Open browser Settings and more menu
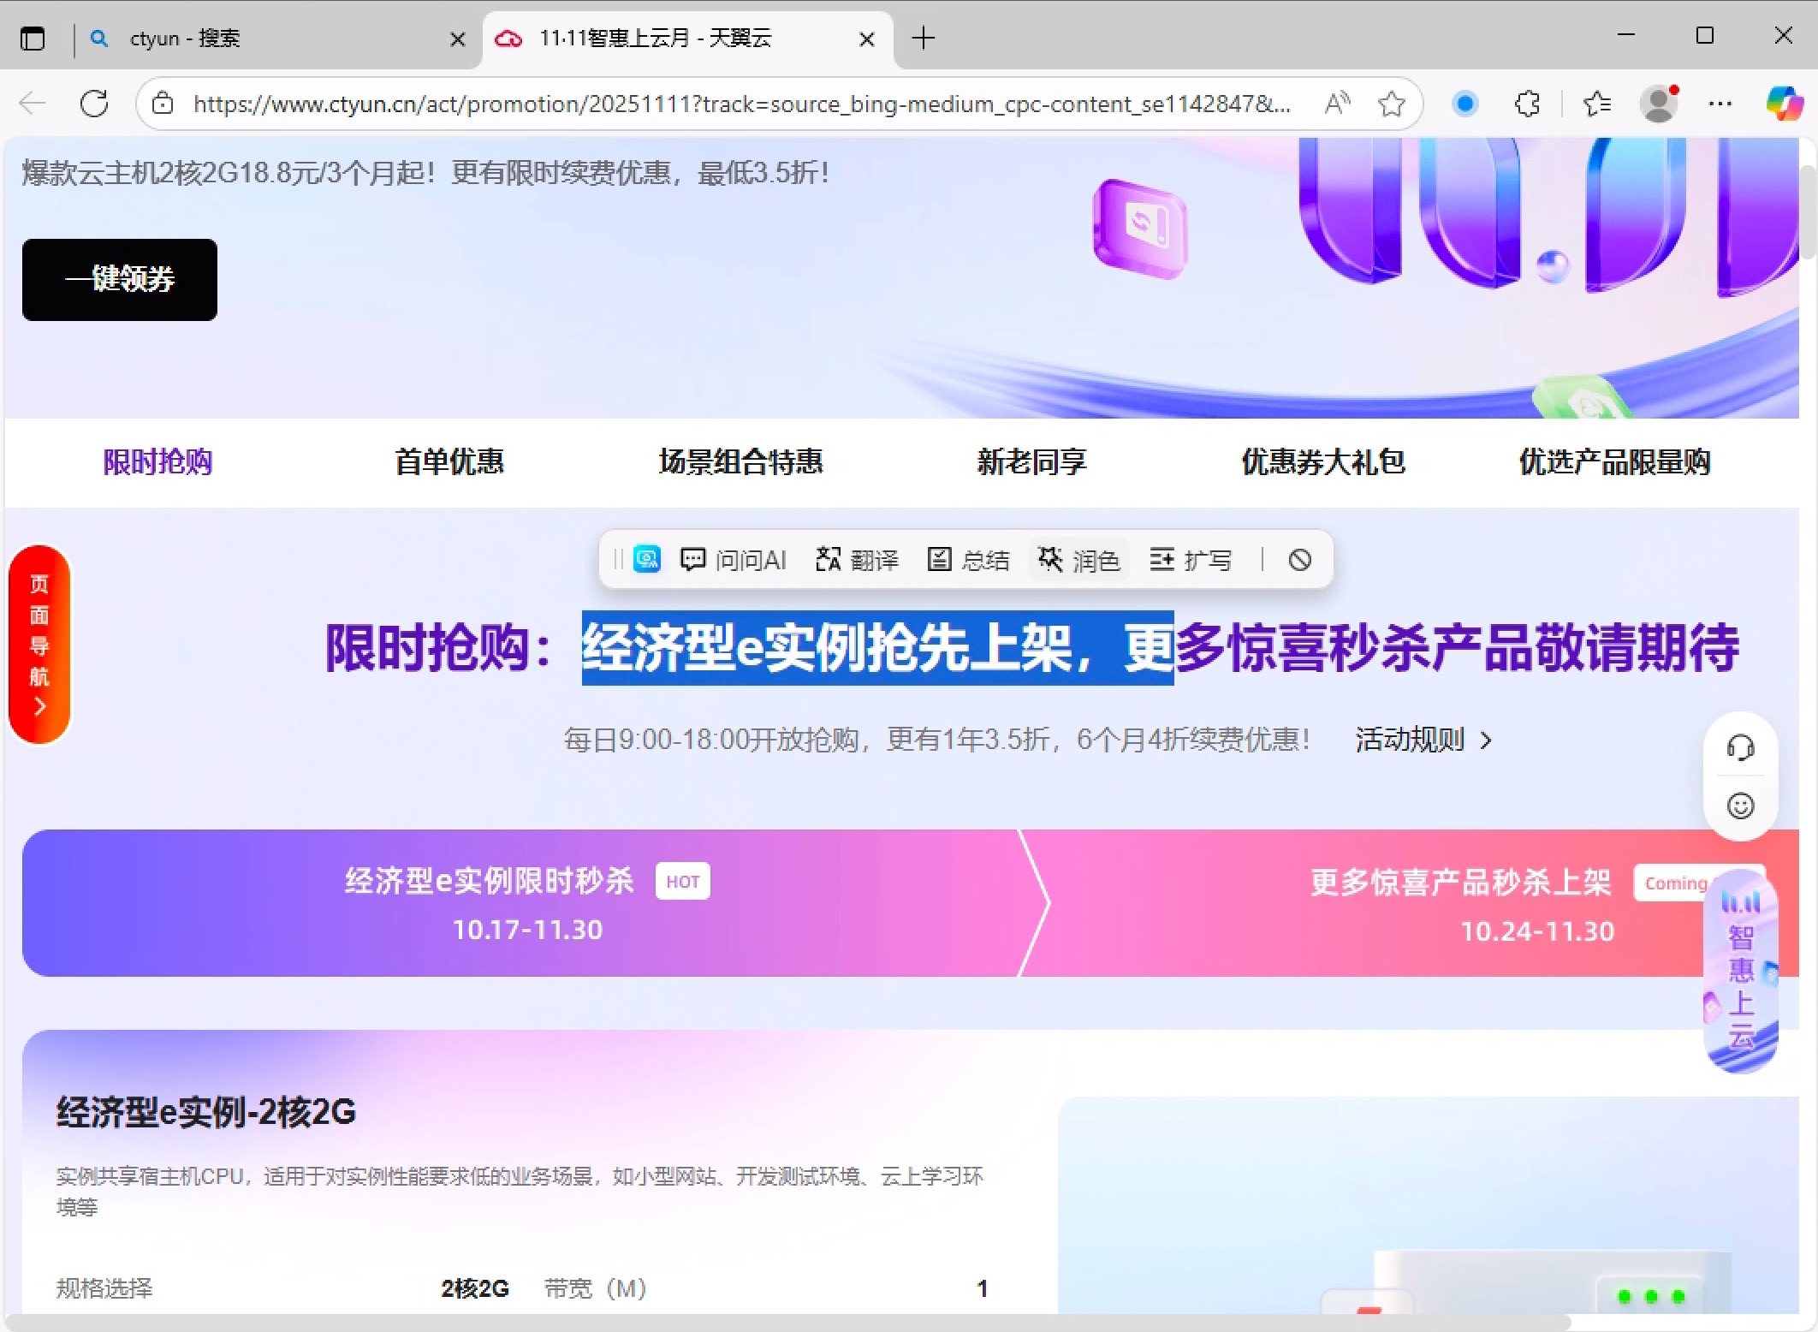 [x=1720, y=104]
